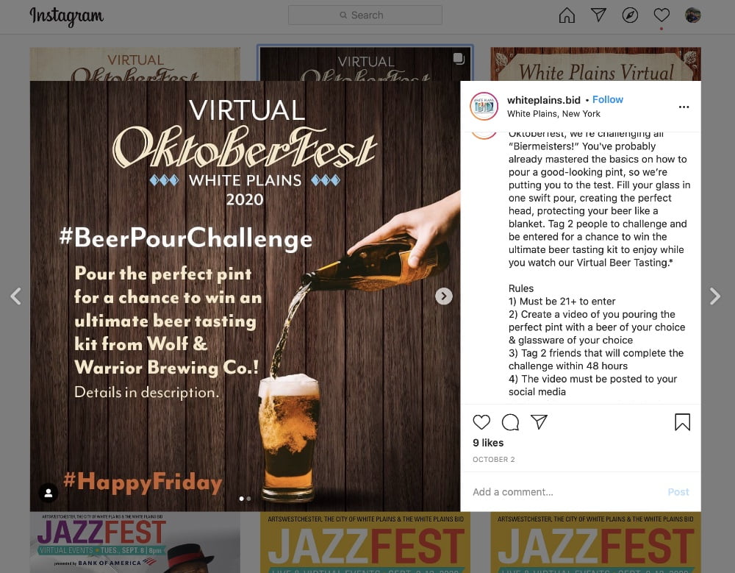Viewport: 735px width, 573px height.
Task: Go to Instagram home via house icon
Action: pos(567,15)
